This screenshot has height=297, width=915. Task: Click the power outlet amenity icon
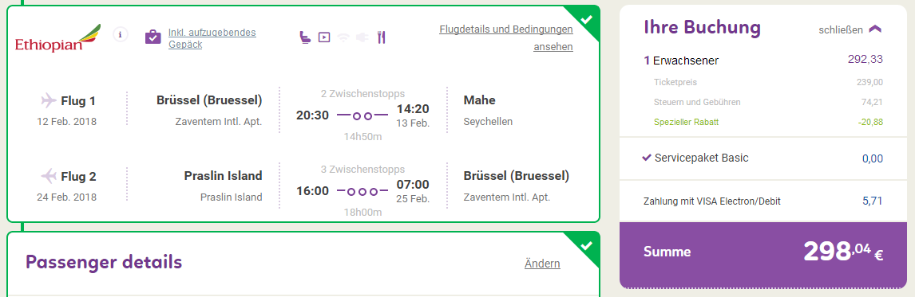pyautogui.click(x=362, y=38)
